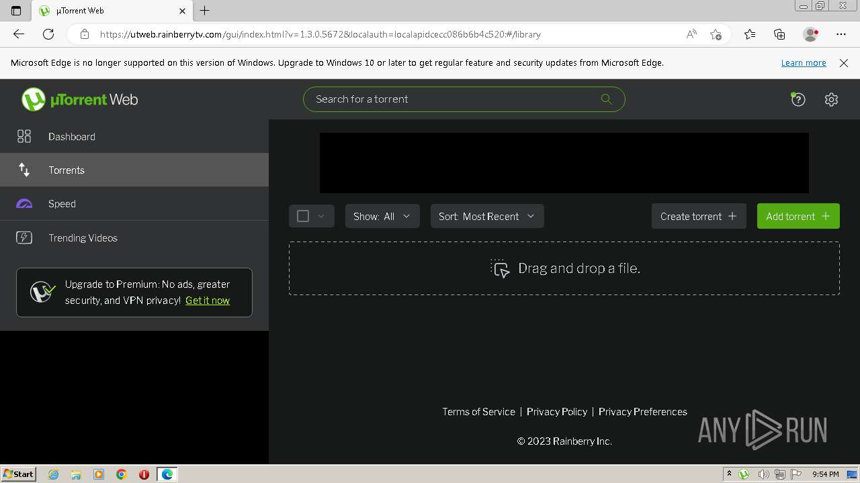Open the Edge profile avatar
The image size is (860, 483).
(x=810, y=34)
